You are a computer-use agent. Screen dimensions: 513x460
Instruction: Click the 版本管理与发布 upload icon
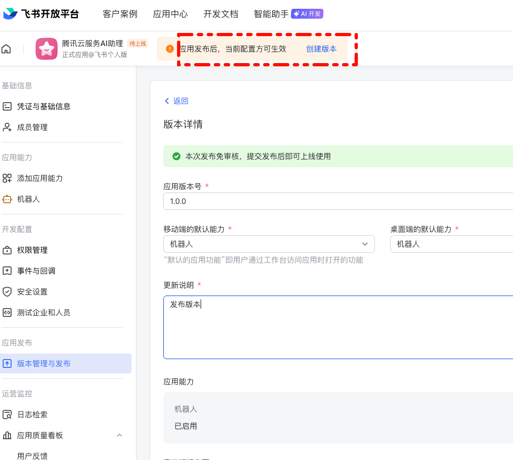tap(7, 364)
